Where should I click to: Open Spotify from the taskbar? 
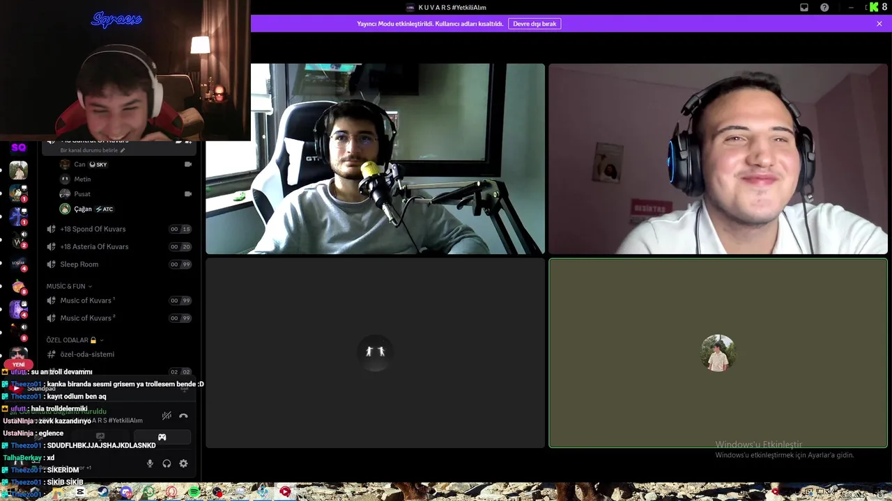[194, 492]
